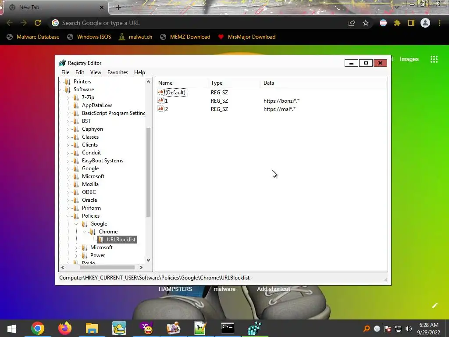The height and width of the screenshot is (337, 449).
Task: Expand the Oracle registry key
Action: 68,200
